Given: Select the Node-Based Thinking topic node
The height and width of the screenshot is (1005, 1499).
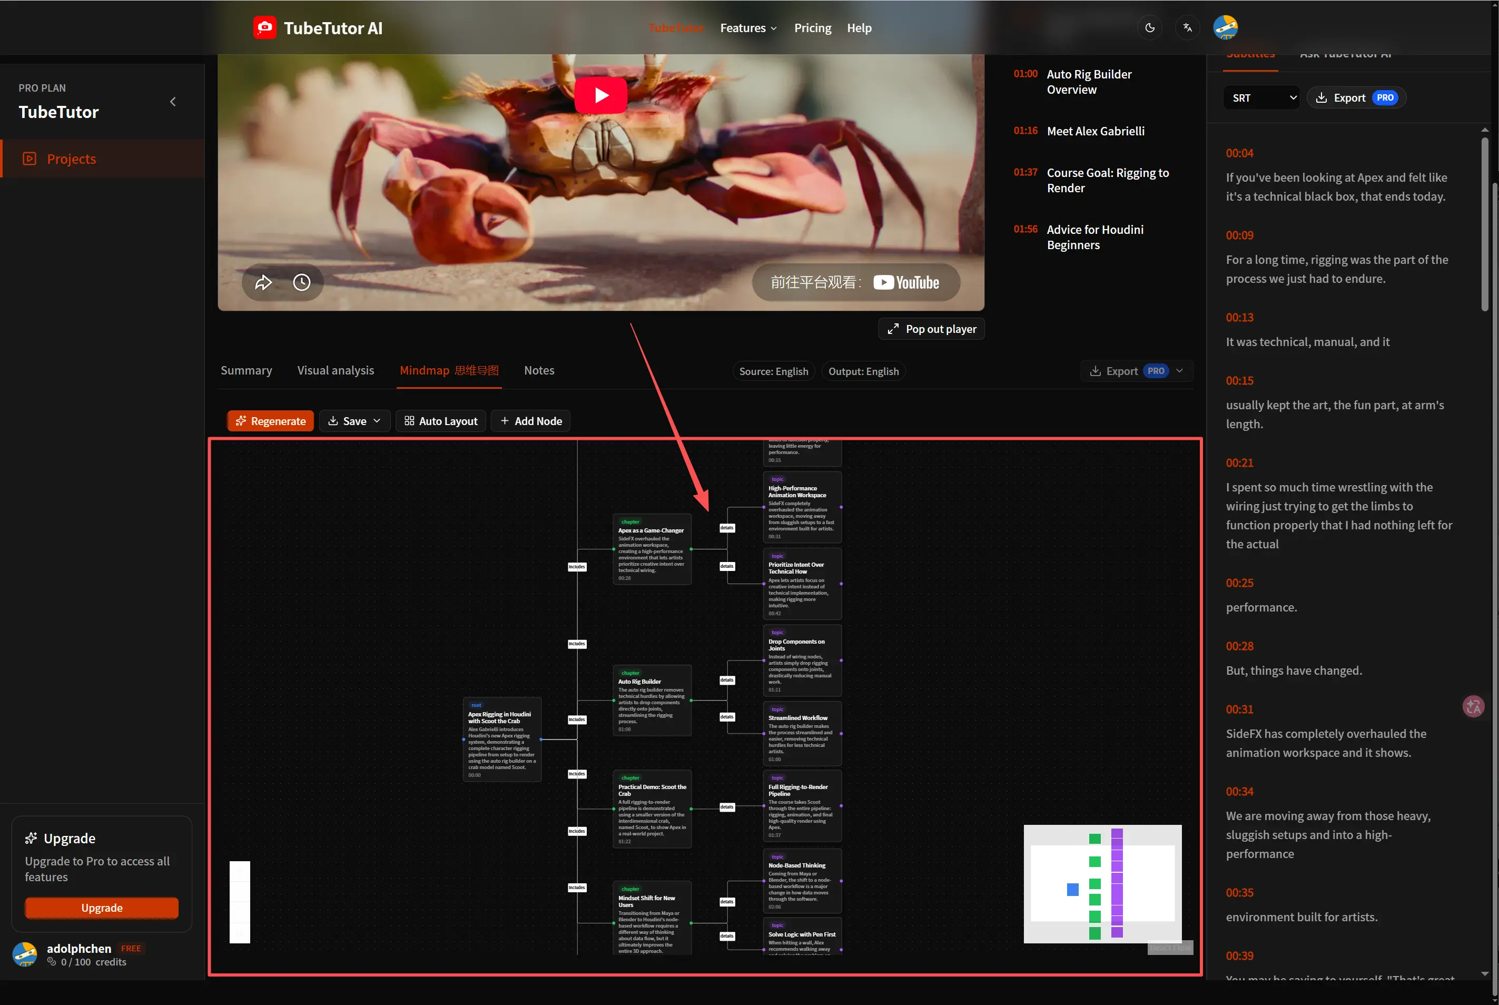Looking at the screenshot, I should click(x=802, y=881).
